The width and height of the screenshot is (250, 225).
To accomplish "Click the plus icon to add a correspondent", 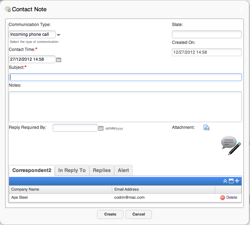I will [x=237, y=181].
